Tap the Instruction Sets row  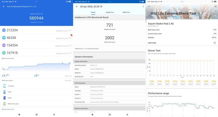(x=109, y=102)
